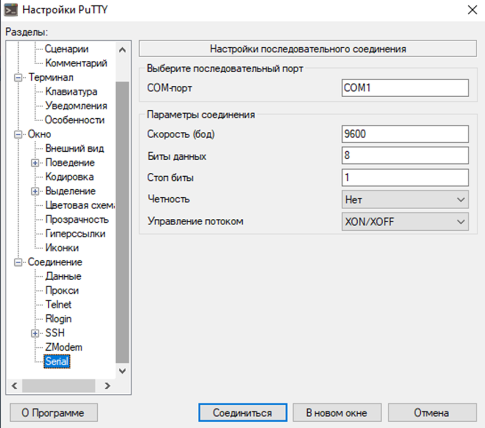Expand the SSH tree node
This screenshot has width=485, height=428.
point(35,334)
